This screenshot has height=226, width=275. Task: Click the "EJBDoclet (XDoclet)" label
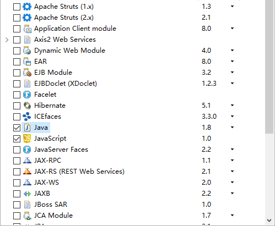point(66,84)
